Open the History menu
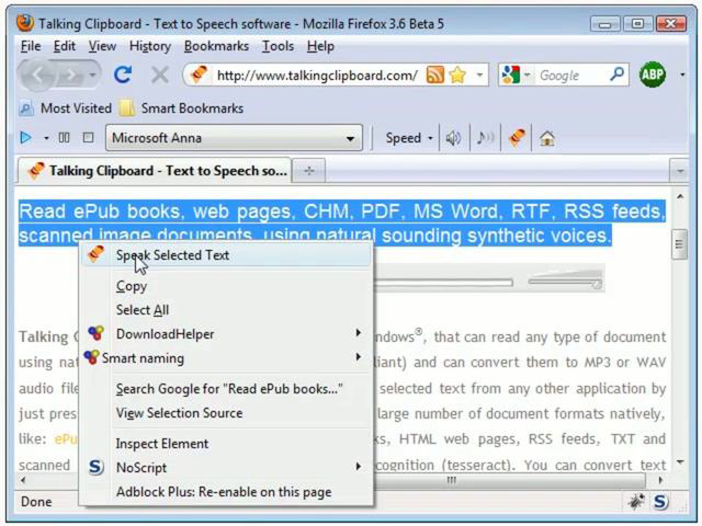The height and width of the screenshot is (526, 702). click(150, 46)
